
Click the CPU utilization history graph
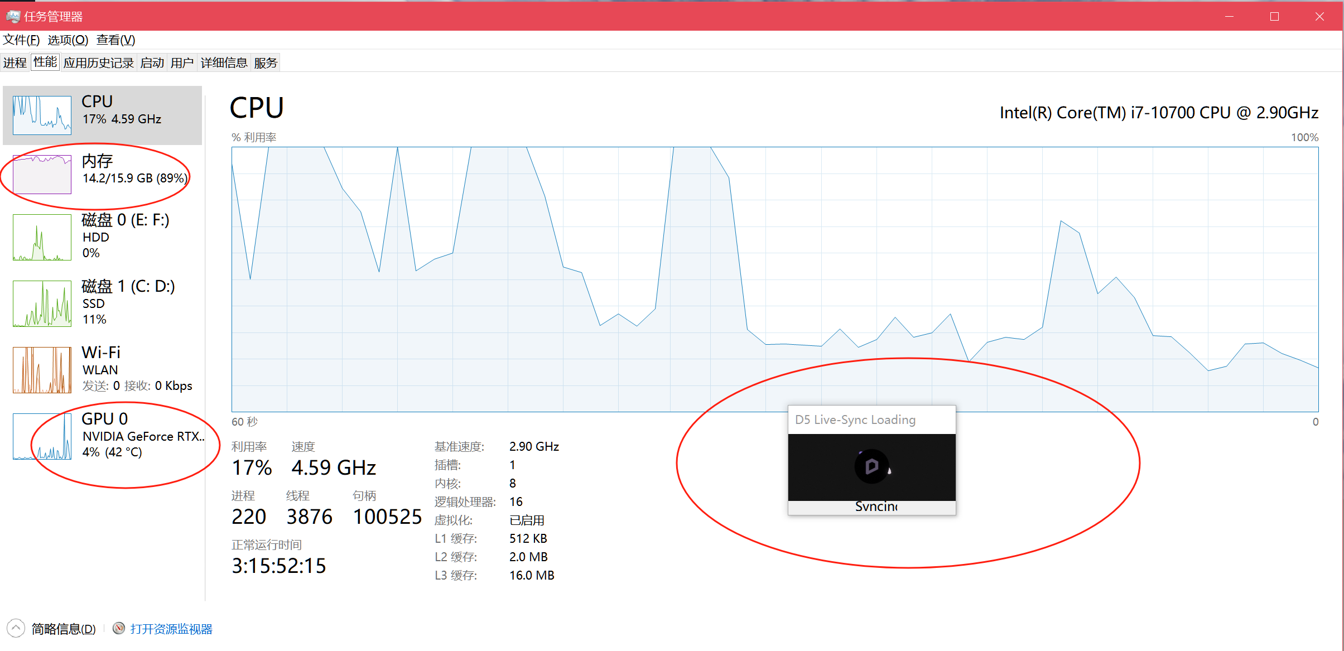click(x=775, y=279)
